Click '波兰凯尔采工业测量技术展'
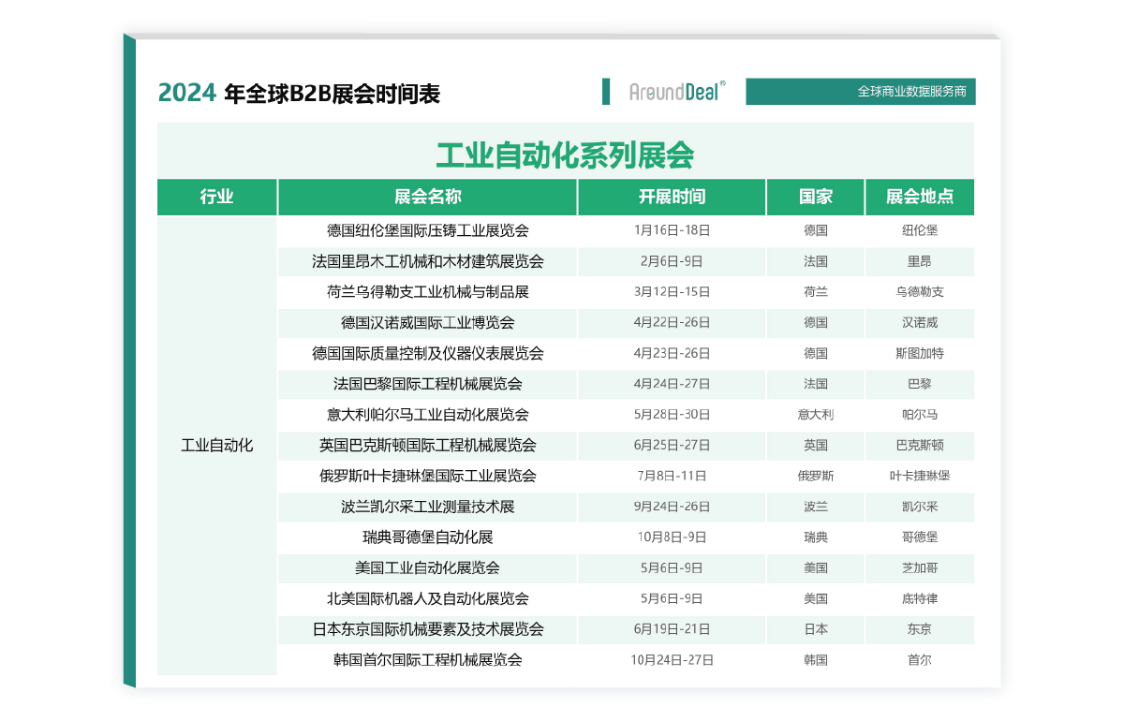Image resolution: width=1124 pixels, height=721 pixels. tap(428, 507)
